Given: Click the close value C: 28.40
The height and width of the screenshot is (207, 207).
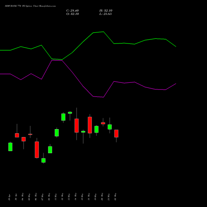Looking at the screenshot, I should coord(72,11).
